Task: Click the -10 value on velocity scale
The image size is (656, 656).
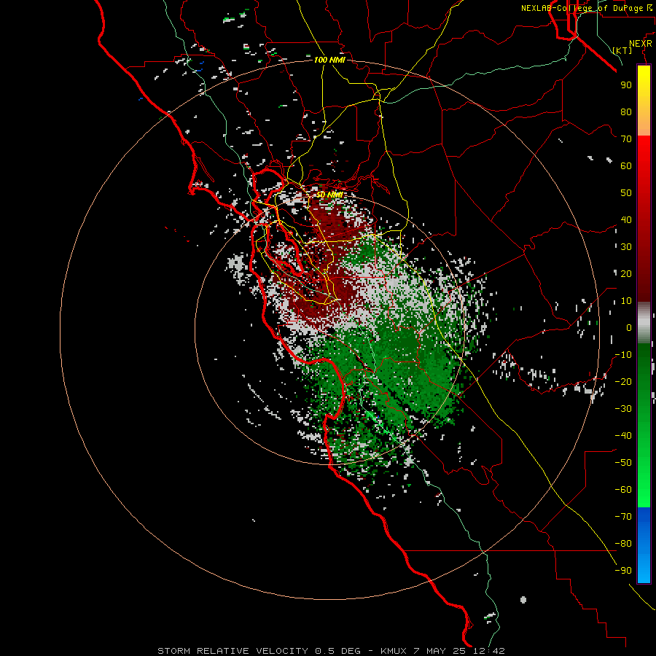Action: pos(623,355)
